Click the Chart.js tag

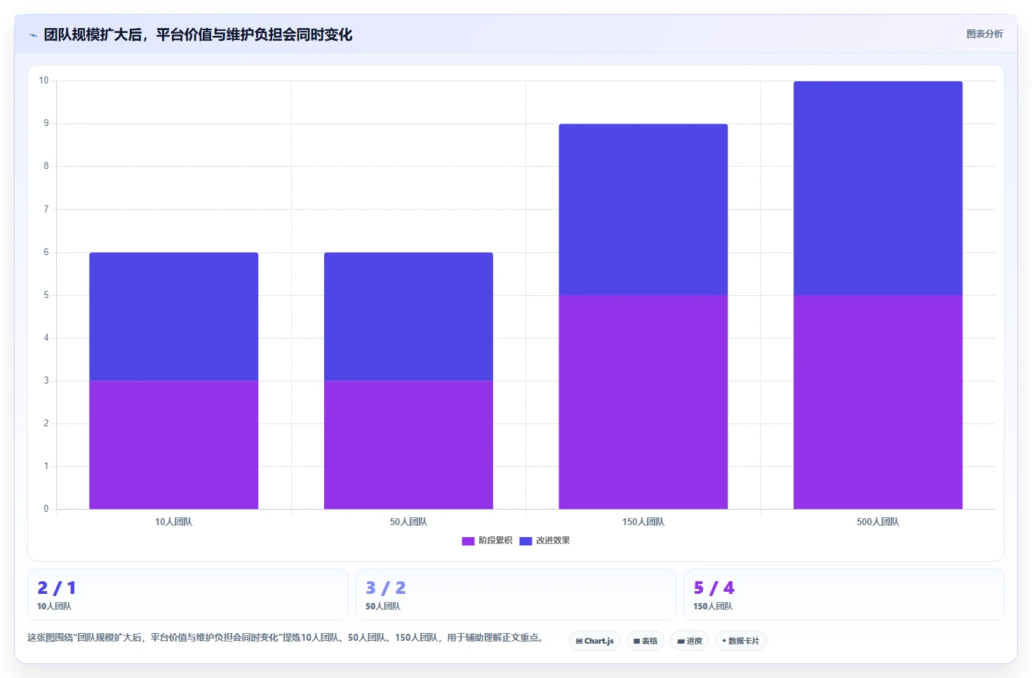595,641
